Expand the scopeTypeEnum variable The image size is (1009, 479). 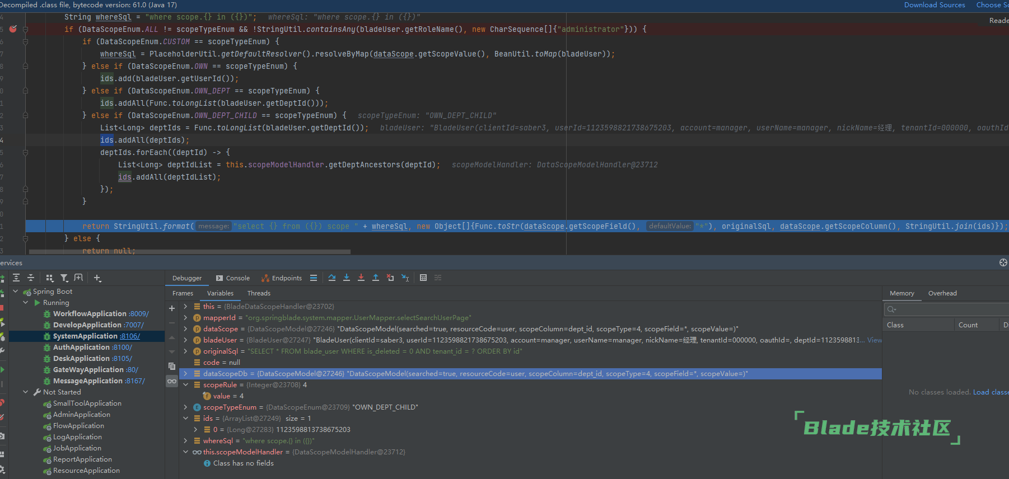click(185, 407)
